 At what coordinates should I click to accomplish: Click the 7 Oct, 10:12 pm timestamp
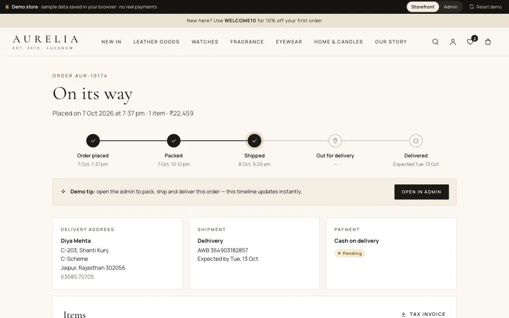pos(174,164)
